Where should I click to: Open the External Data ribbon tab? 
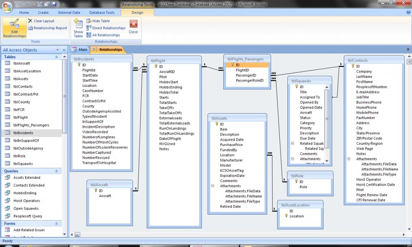tap(69, 13)
